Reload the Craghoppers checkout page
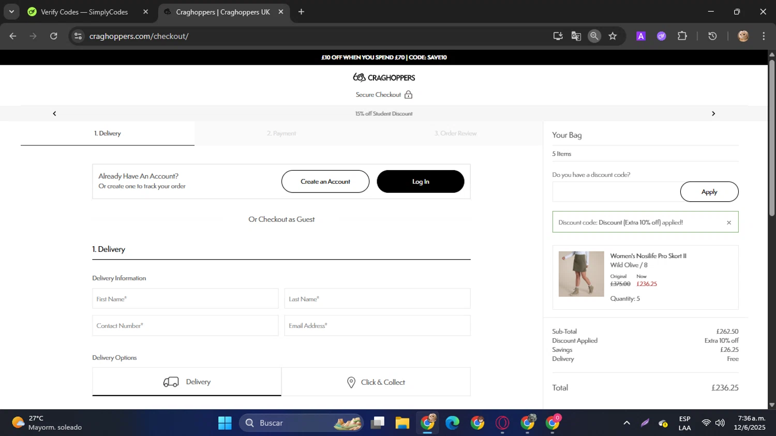This screenshot has height=436, width=776. [x=54, y=36]
